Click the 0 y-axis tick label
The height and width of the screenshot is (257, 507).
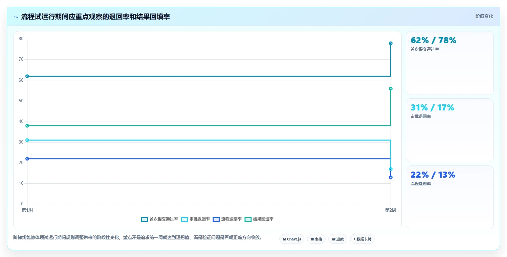point(22,204)
